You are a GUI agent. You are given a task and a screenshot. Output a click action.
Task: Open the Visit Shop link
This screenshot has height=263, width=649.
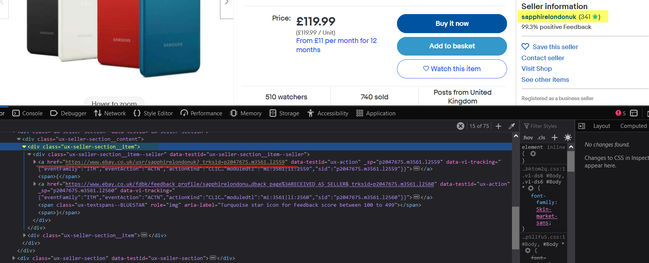click(x=537, y=69)
